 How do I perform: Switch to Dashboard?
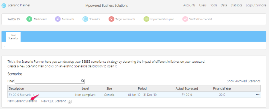click(40, 19)
